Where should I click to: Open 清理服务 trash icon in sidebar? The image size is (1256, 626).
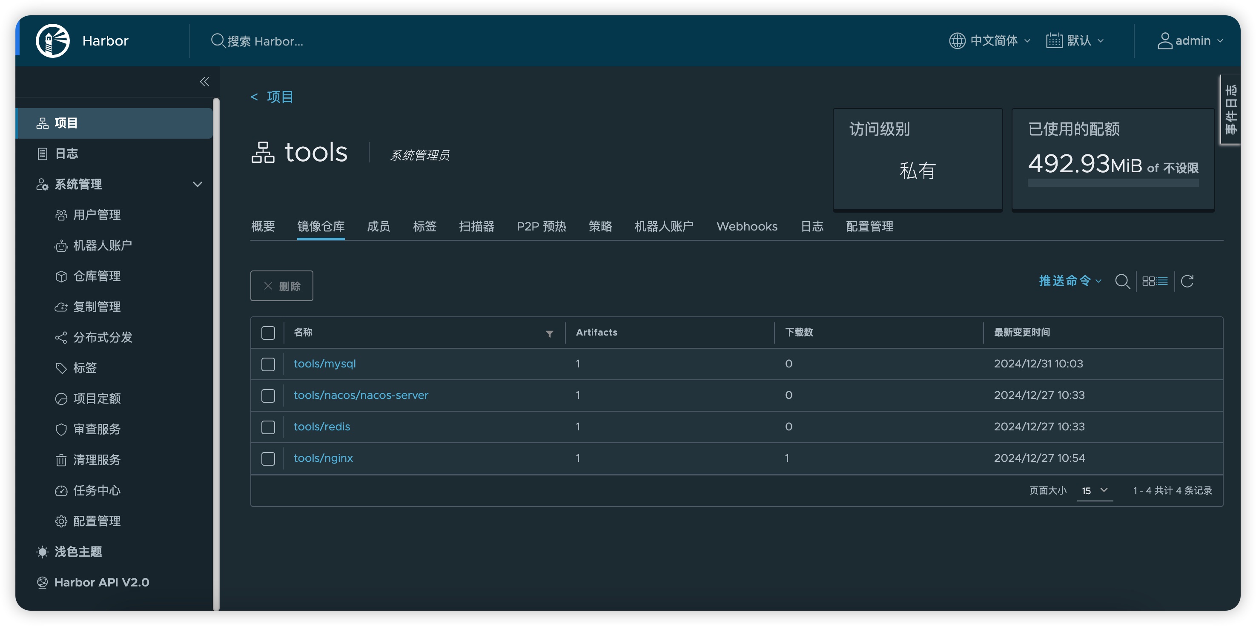(x=61, y=460)
